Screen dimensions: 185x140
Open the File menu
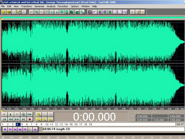[x=3, y=6]
